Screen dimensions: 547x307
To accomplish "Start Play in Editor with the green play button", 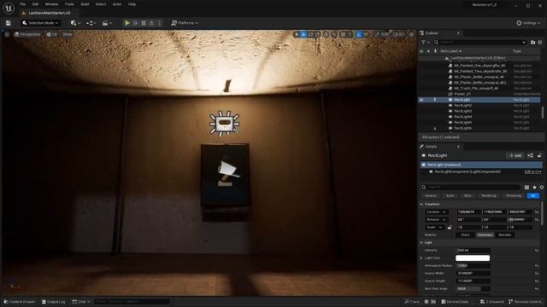I will point(127,23).
